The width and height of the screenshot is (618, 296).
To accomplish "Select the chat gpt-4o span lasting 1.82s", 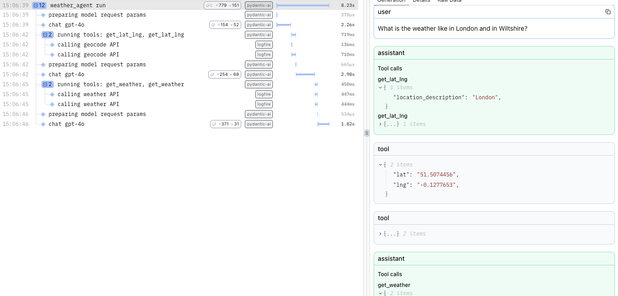I will (66, 124).
